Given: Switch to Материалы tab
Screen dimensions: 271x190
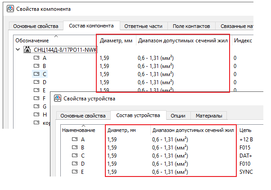Looking at the screenshot, I should [208, 115].
